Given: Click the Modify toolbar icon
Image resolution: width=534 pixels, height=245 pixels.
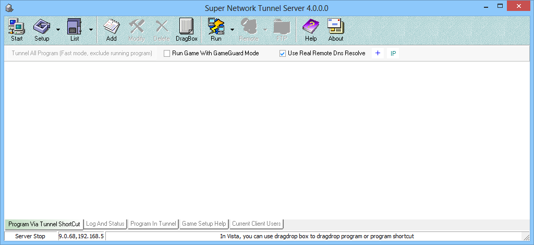Looking at the screenshot, I should coord(137,30).
